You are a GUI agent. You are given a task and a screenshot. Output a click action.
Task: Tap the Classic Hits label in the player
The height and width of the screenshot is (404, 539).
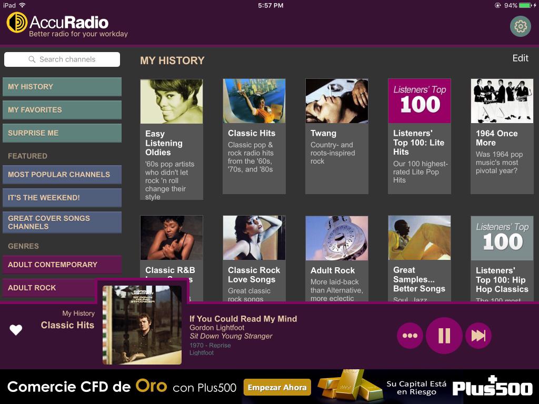(x=67, y=325)
